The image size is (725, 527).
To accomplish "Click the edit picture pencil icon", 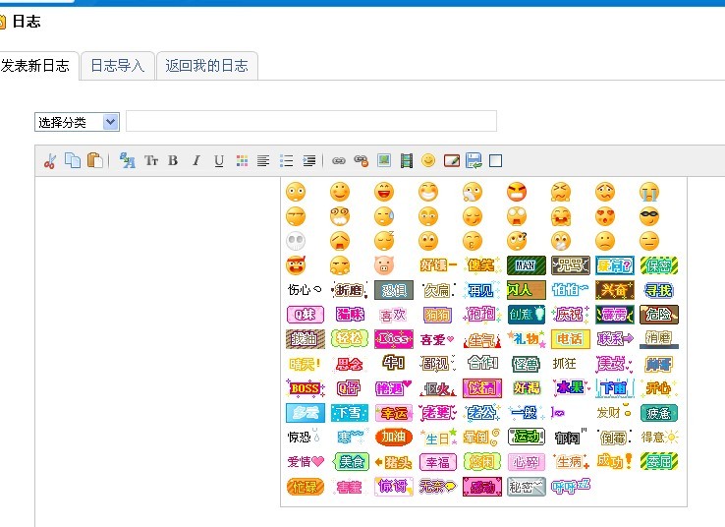I will [x=452, y=160].
